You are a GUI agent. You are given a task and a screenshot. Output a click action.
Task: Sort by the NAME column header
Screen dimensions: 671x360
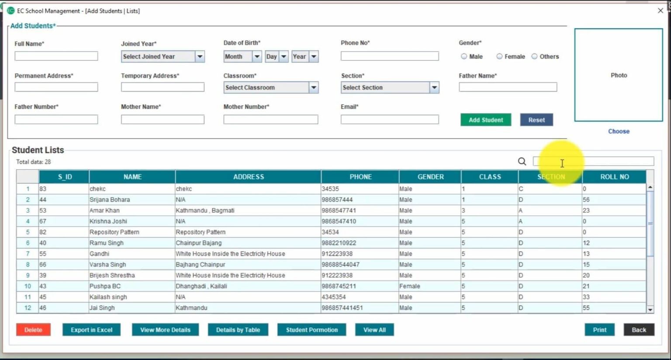(x=132, y=177)
